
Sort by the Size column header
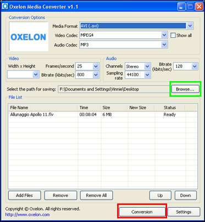(x=114, y=107)
